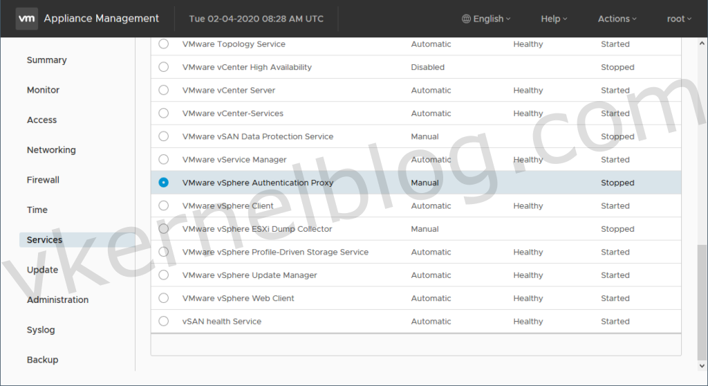Click the scrollbar down arrow
Viewport: 708px width, 386px height.
coord(702,366)
